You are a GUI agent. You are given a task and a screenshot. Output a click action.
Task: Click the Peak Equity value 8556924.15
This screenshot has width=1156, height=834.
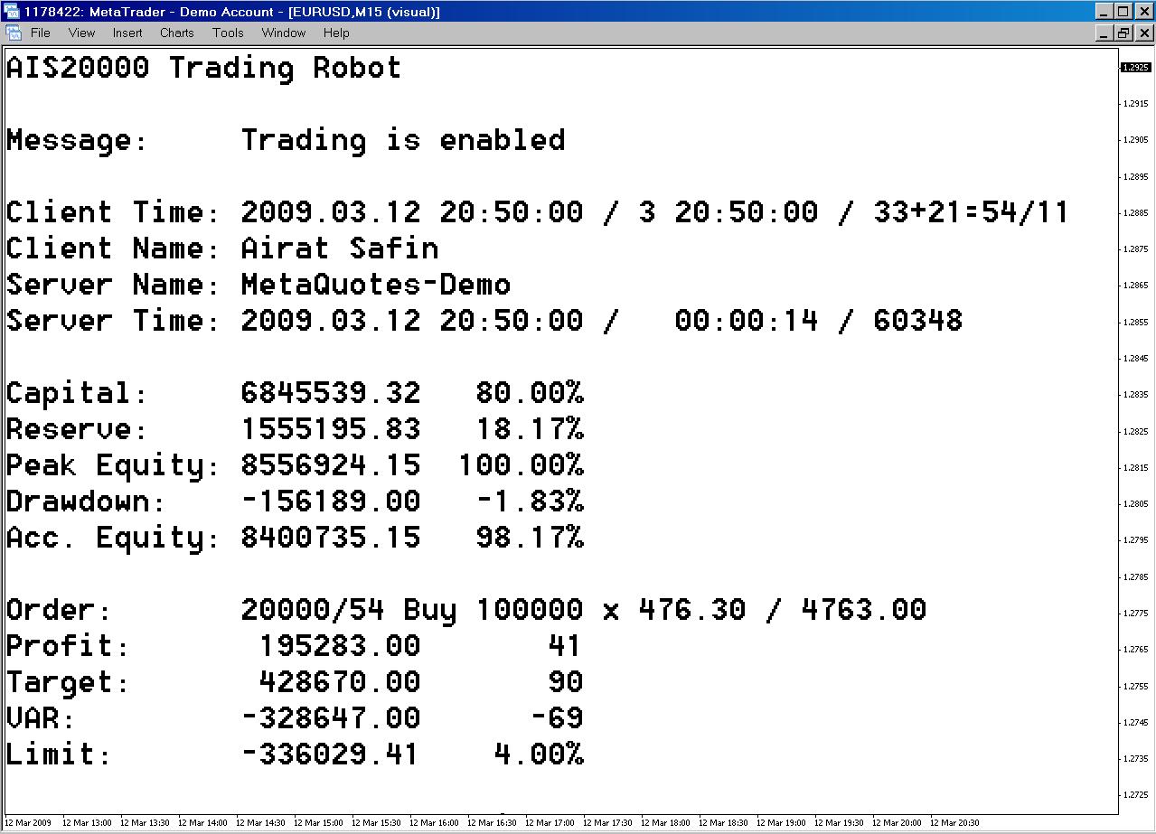331,465
